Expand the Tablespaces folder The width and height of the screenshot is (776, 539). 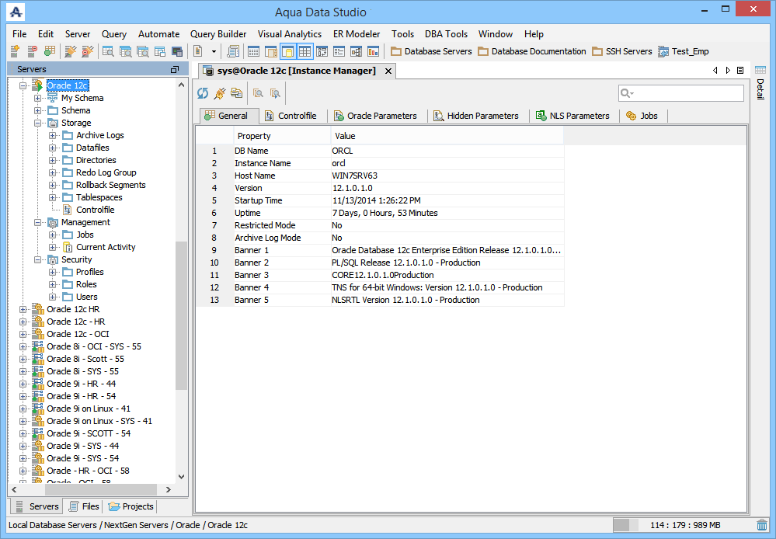point(53,197)
